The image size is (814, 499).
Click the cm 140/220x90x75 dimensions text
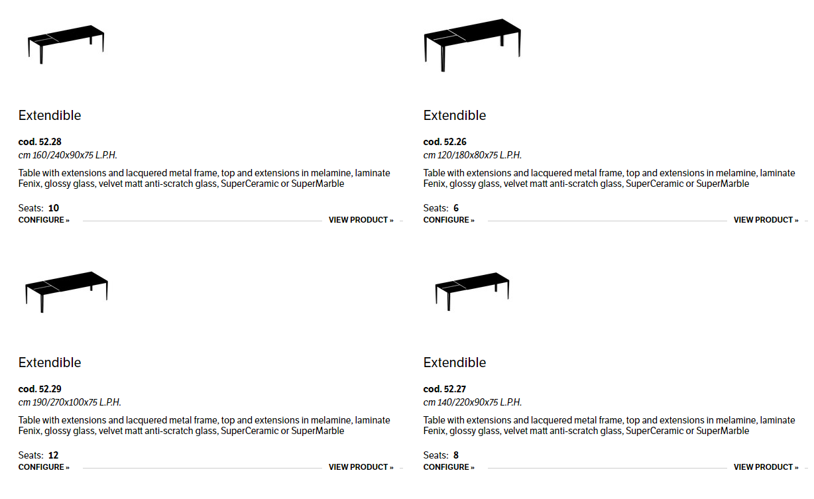(x=472, y=402)
